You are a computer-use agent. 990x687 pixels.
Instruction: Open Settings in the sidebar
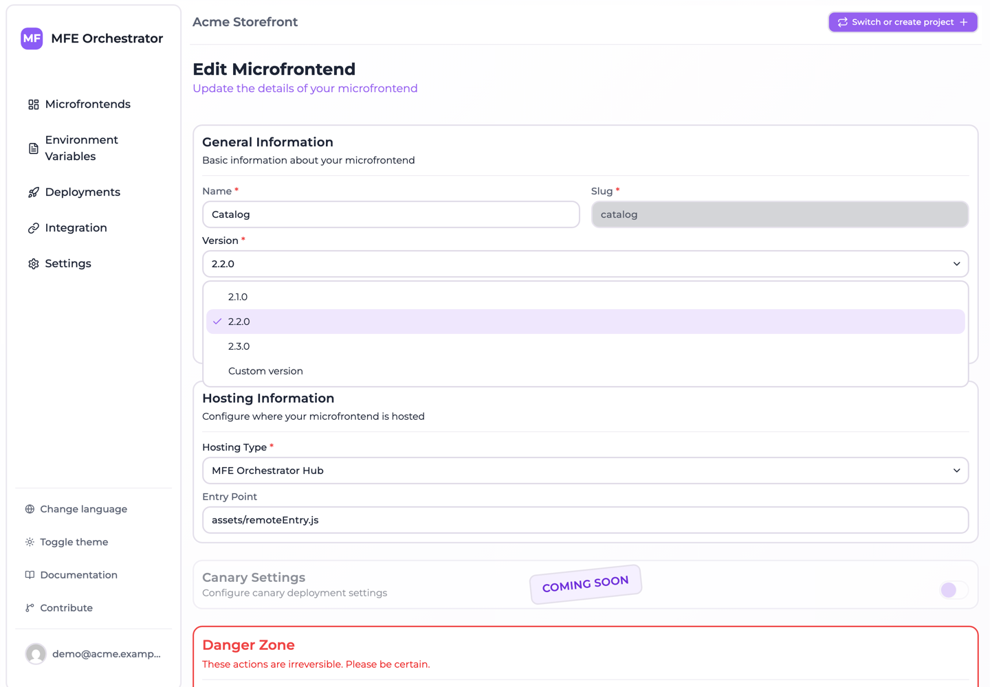93,264
